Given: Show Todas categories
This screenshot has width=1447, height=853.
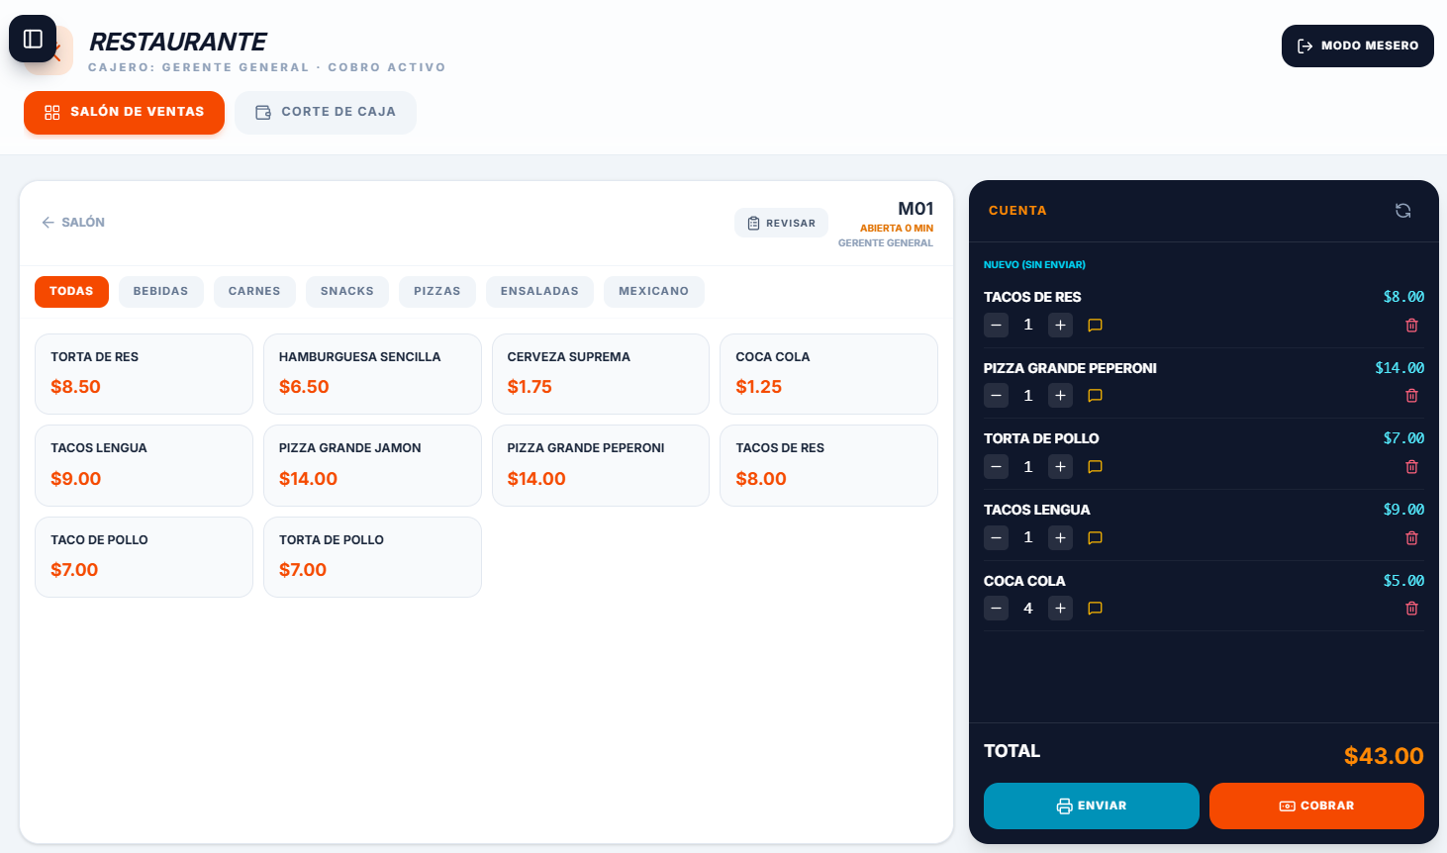Looking at the screenshot, I should [x=71, y=291].
